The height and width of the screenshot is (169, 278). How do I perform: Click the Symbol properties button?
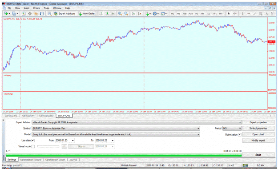click(258, 129)
